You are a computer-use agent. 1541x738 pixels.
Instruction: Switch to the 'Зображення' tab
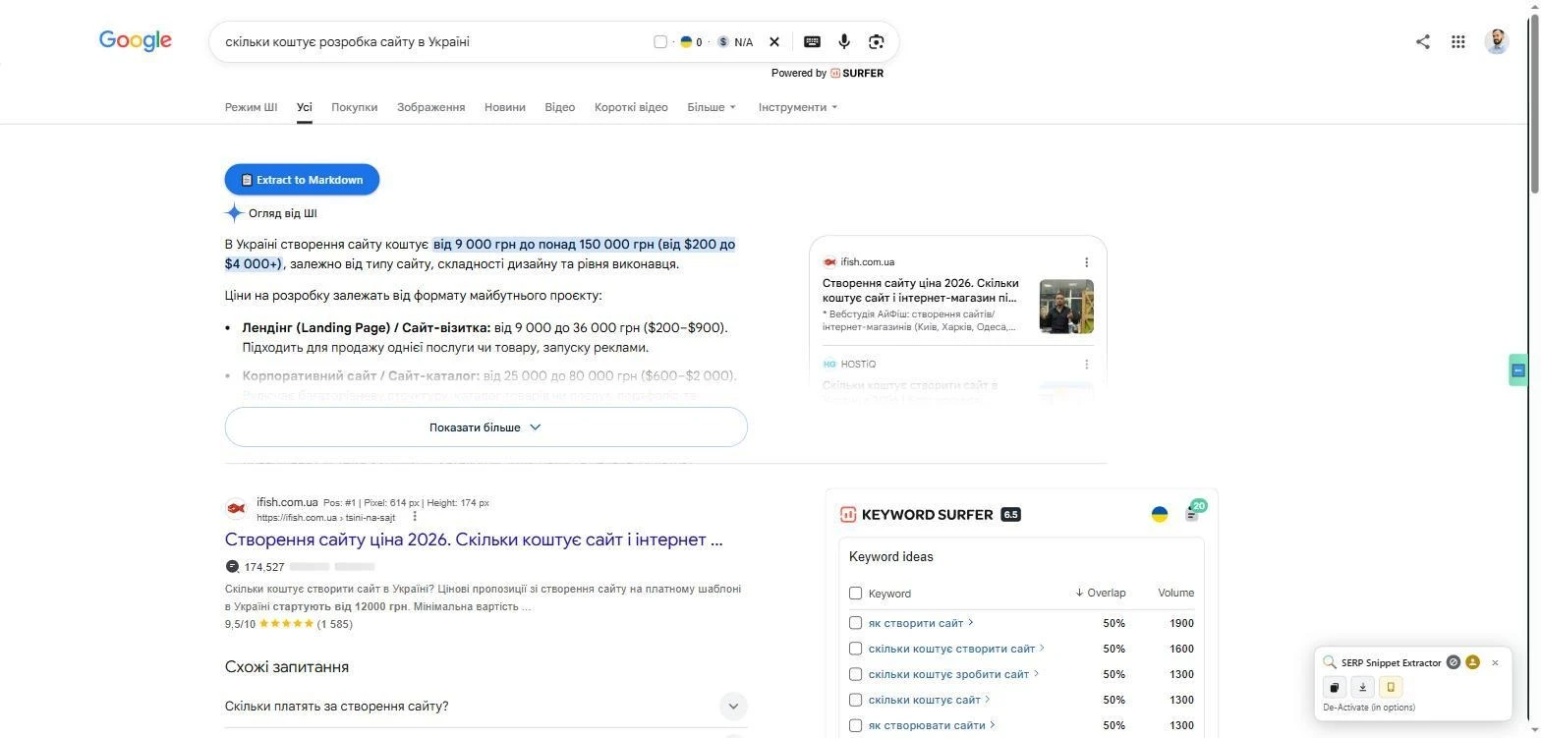[430, 107]
